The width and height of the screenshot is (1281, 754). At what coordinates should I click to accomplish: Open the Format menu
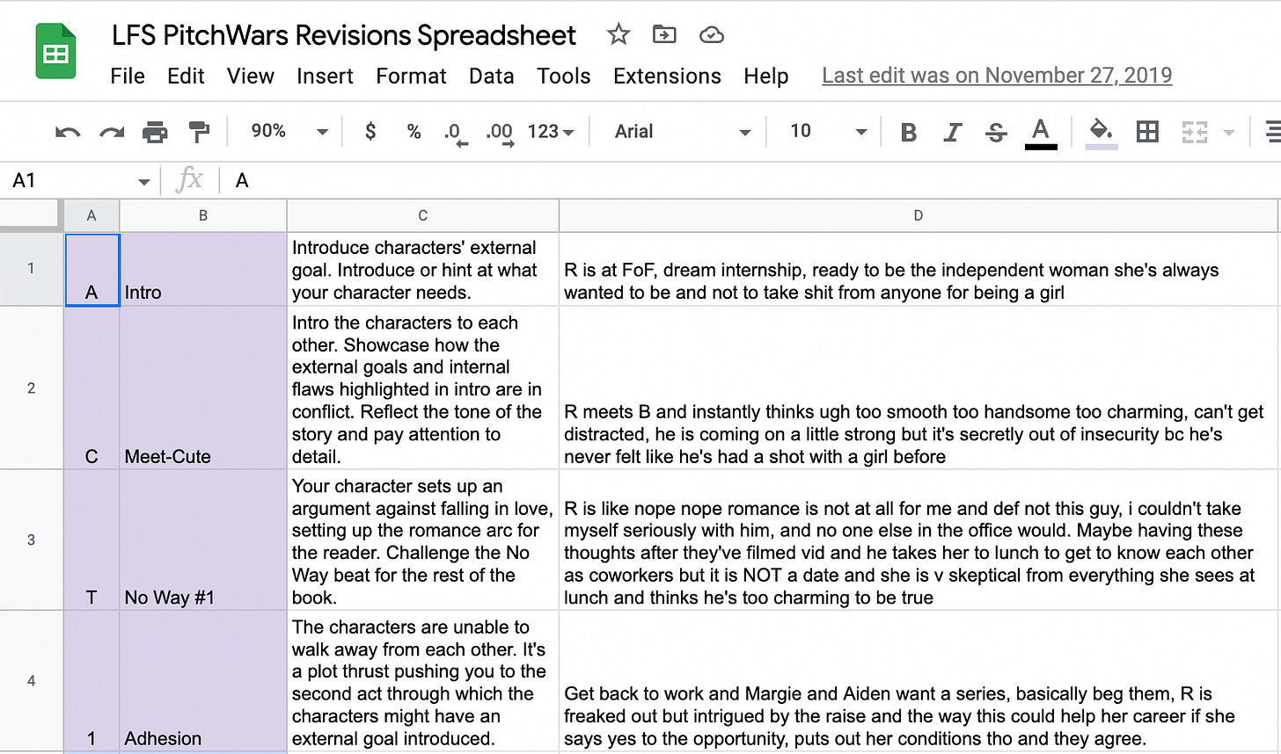(x=411, y=76)
